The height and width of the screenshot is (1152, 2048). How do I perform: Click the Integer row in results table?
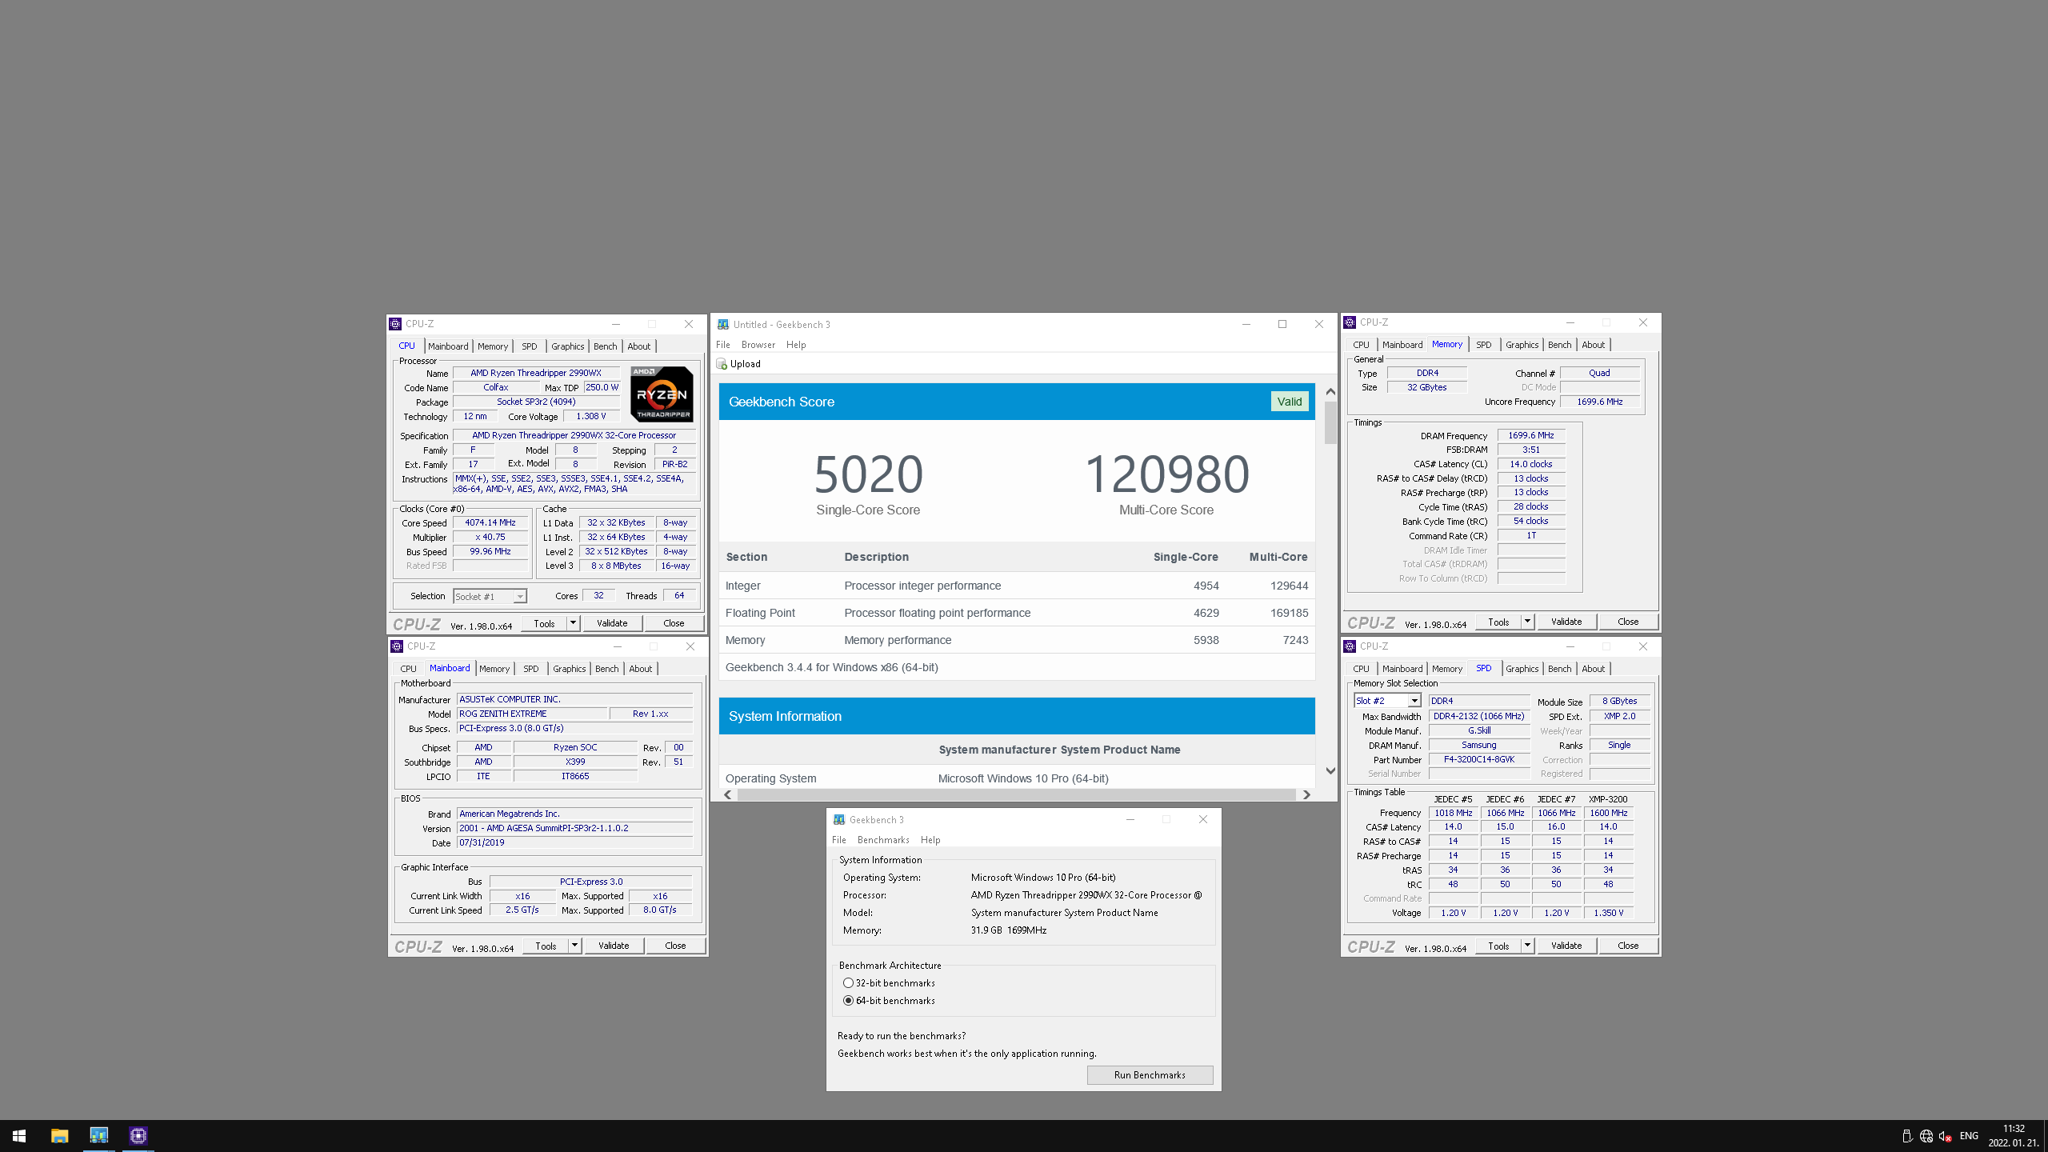[x=1016, y=586]
